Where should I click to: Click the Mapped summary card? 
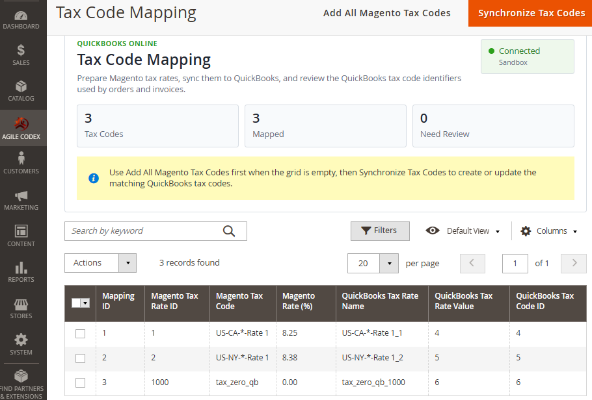(x=325, y=126)
